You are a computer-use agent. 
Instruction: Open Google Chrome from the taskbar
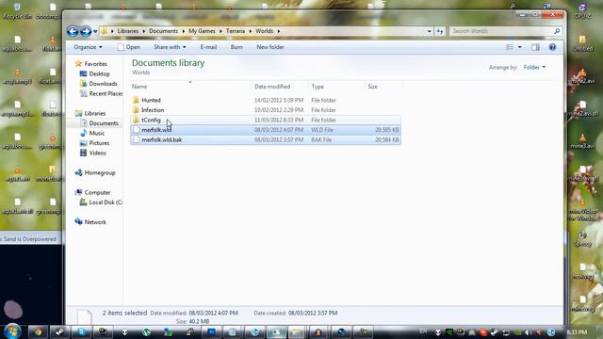click(x=38, y=332)
